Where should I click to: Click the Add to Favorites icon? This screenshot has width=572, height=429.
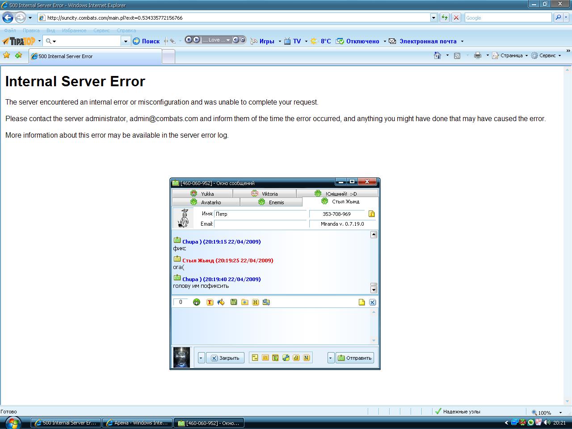(18, 55)
